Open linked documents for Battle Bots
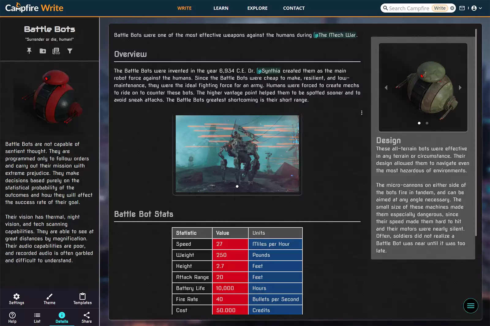This screenshot has height=326, width=490. pos(56,51)
